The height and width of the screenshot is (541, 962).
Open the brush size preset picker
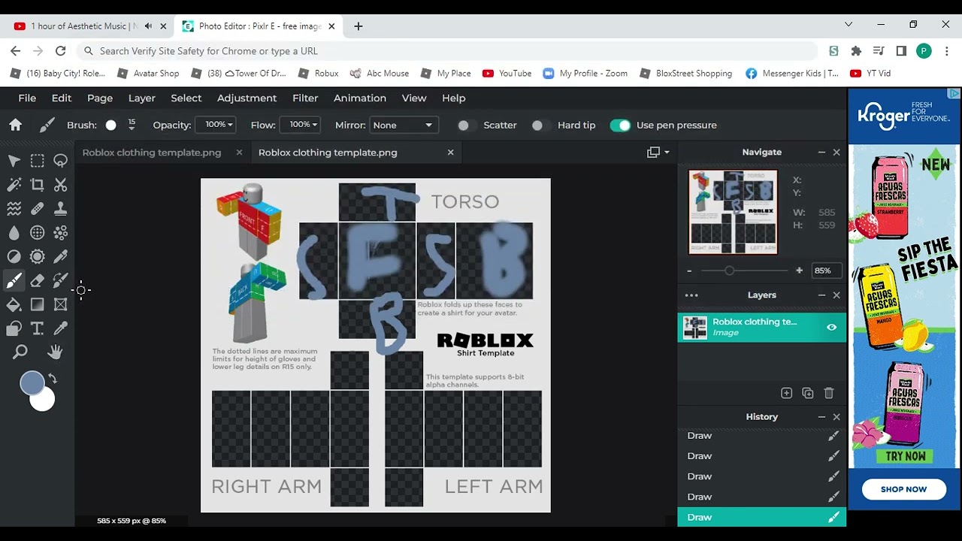[110, 125]
